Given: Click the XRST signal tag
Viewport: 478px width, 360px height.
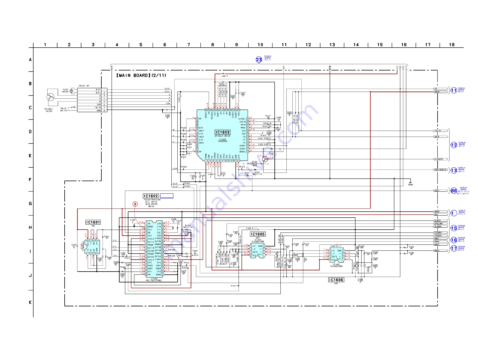Looking at the screenshot, I should 440,191.
